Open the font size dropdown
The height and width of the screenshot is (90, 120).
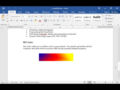coord(27,16)
